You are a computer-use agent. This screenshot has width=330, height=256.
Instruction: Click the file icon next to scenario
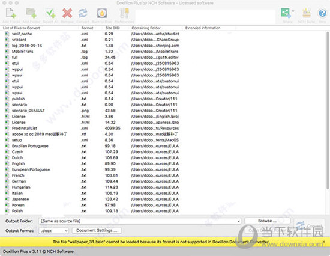7,105
